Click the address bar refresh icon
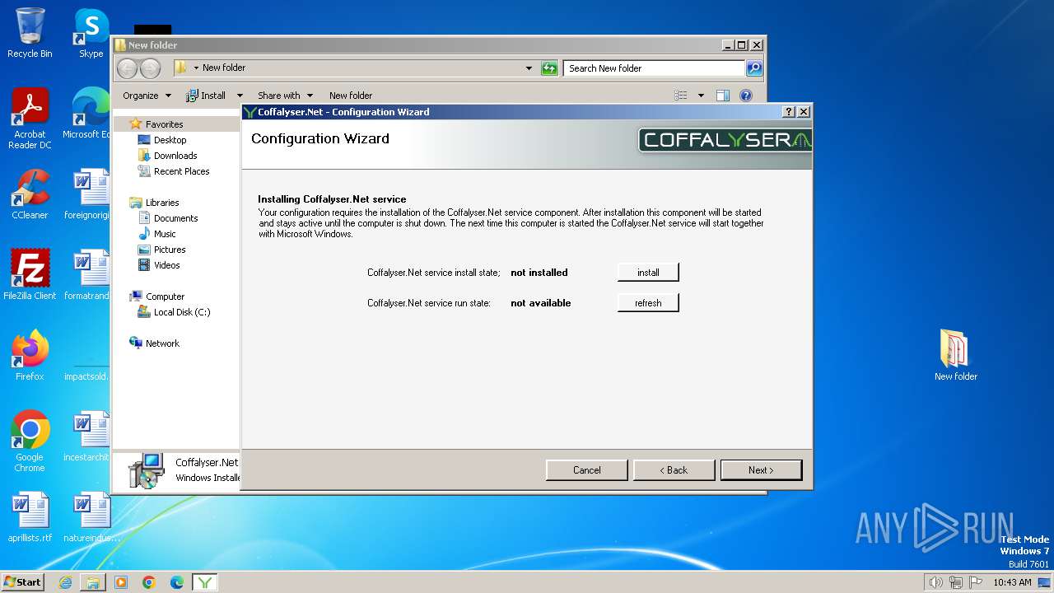This screenshot has width=1054, height=593. [549, 68]
